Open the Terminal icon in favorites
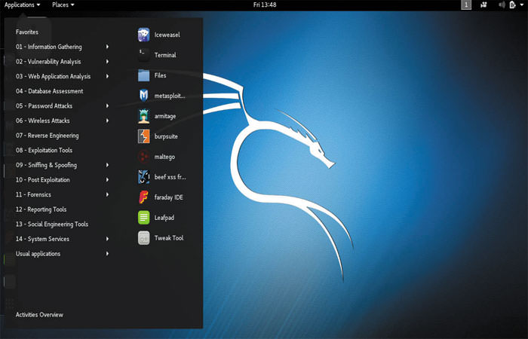The width and height of the screenshot is (528, 339). tap(144, 55)
